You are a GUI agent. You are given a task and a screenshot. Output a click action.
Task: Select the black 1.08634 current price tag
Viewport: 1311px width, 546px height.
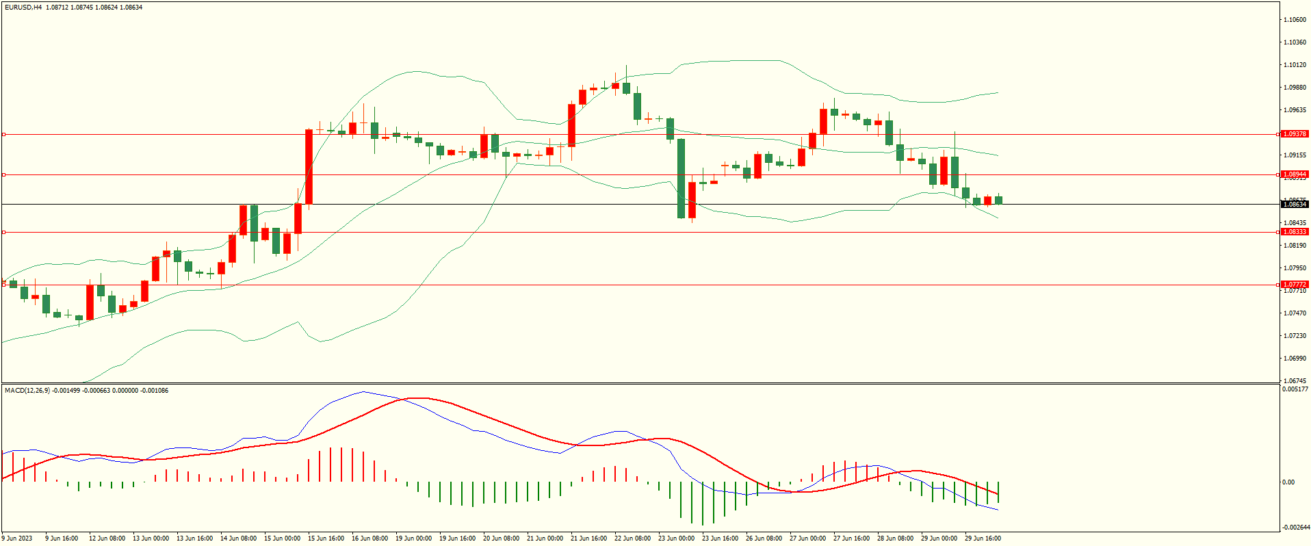point(1295,205)
